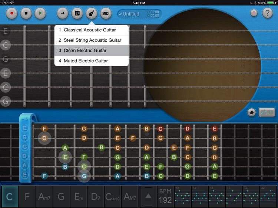
Task: Tap the highlighted G note on low E string
Action: [84, 176]
